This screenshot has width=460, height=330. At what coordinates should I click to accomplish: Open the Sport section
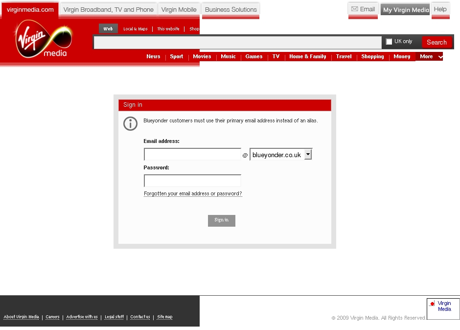click(x=176, y=56)
